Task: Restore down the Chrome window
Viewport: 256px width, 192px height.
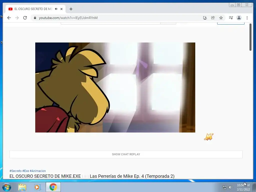Action: click(238, 5)
